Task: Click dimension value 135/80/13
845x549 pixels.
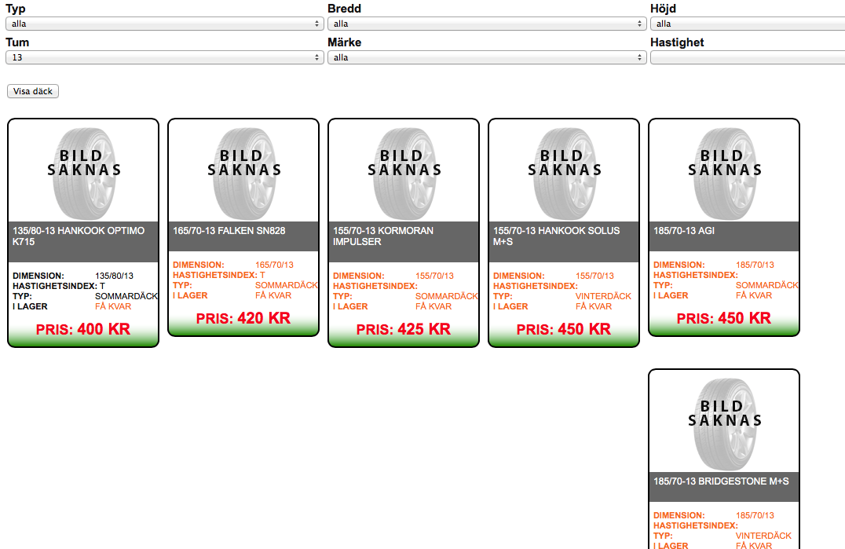Action: pos(114,276)
